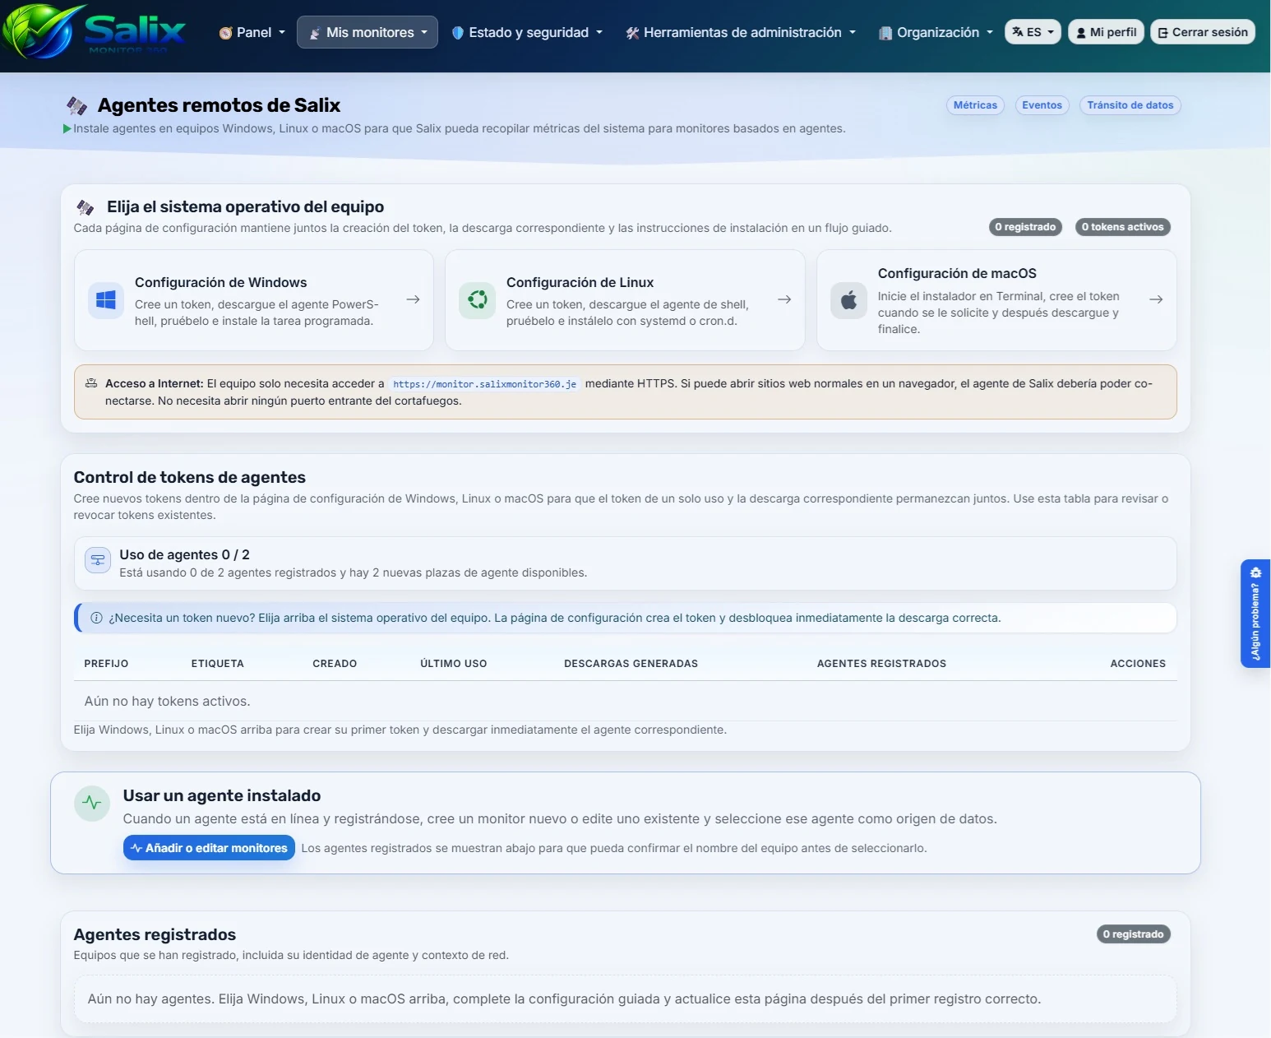This screenshot has height=1038, width=1271.
Task: Click the Windows logo icon
Action: pyautogui.click(x=106, y=300)
